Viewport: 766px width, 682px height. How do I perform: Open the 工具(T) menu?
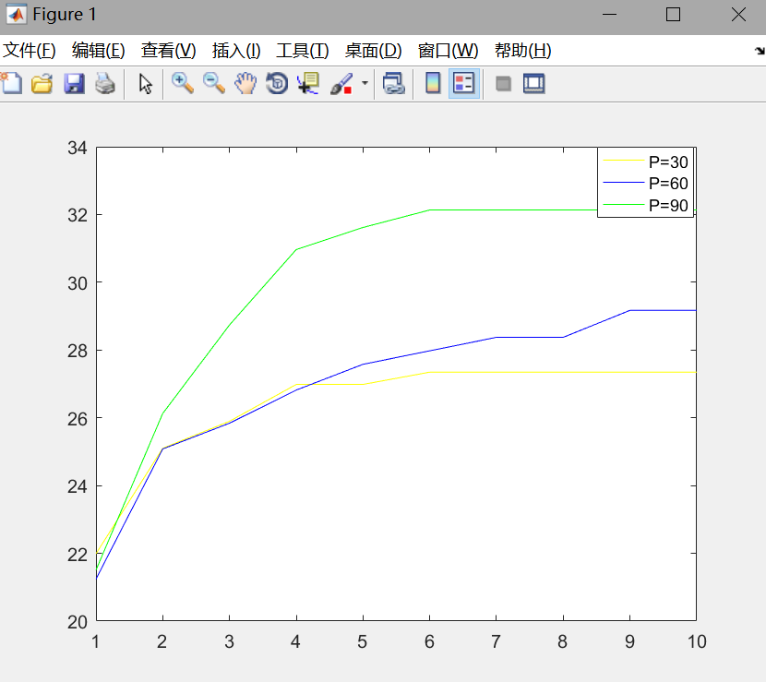(x=302, y=51)
